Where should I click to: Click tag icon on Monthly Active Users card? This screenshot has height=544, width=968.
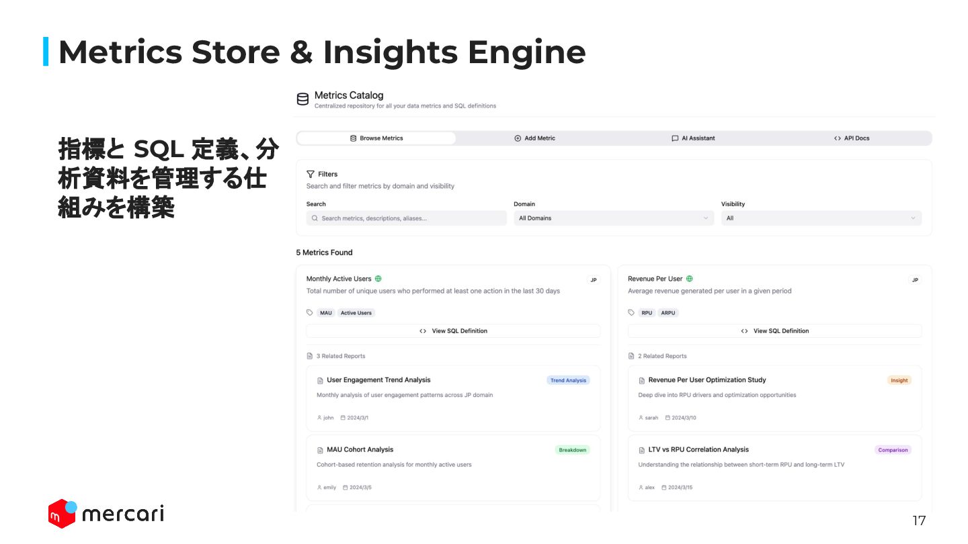pos(310,313)
